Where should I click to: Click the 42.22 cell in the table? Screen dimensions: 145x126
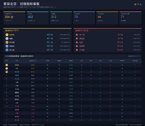pos(33,65)
